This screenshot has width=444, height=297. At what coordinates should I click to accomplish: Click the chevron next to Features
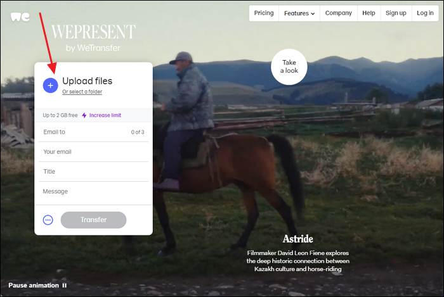pyautogui.click(x=313, y=13)
